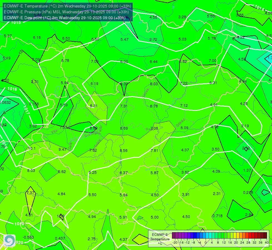Click the 9.47 temperature value
272x250 pixels.
coord(63,149)
